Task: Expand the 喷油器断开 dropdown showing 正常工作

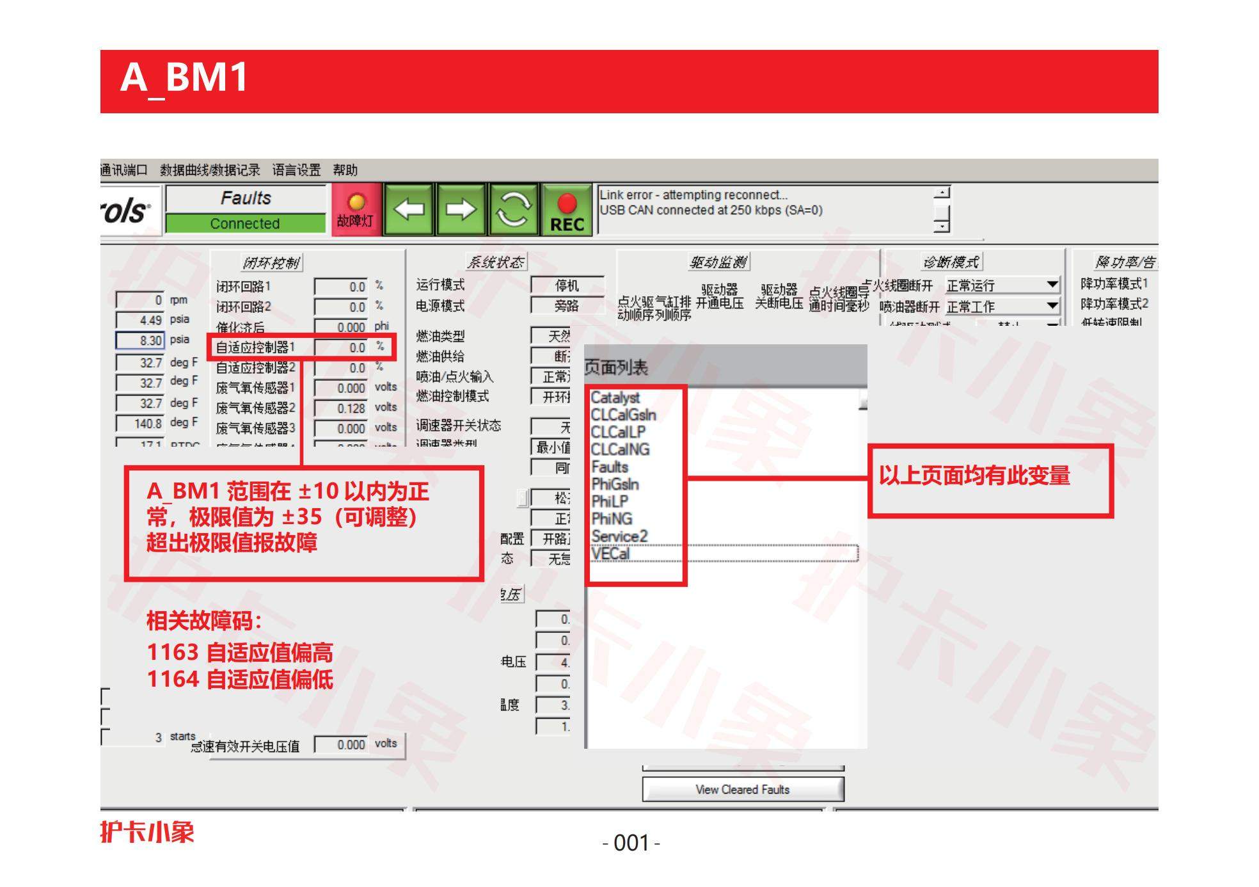Action: tap(1052, 306)
